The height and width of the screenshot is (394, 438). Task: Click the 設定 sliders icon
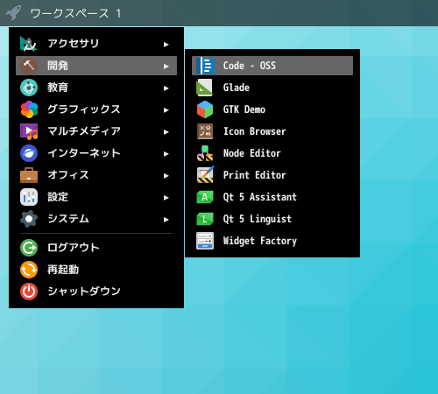29,197
